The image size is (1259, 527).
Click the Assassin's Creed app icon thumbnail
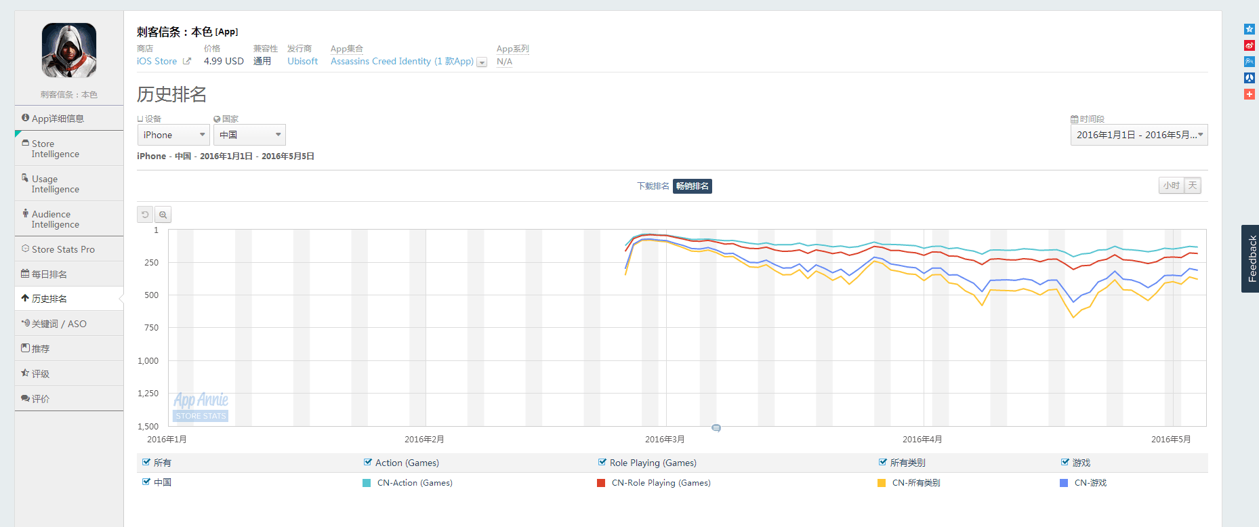pos(69,50)
